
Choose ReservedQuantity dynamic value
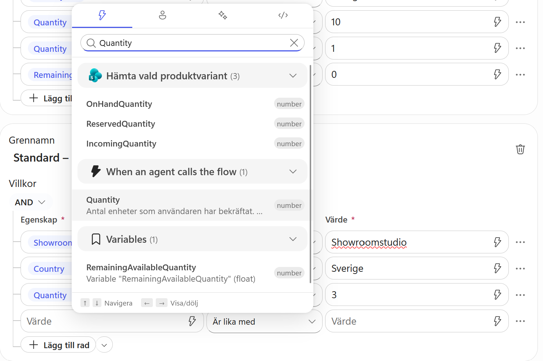pos(193,124)
